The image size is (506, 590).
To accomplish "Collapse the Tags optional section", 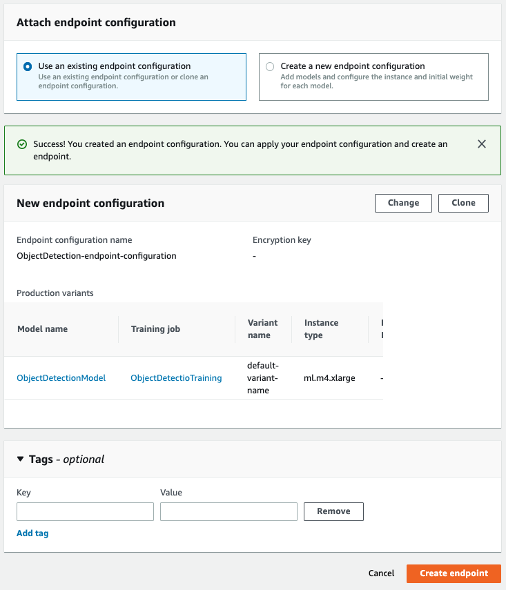I will point(21,460).
